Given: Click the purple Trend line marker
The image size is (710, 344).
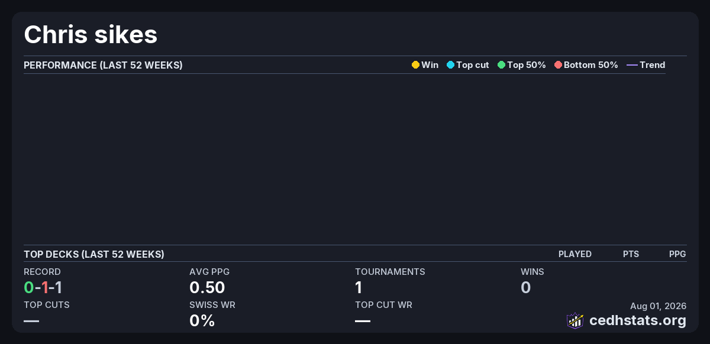Looking at the screenshot, I should [x=632, y=65].
